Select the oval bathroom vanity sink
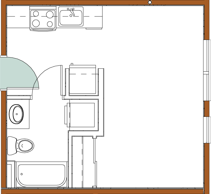 pyautogui.click(x=17, y=114)
